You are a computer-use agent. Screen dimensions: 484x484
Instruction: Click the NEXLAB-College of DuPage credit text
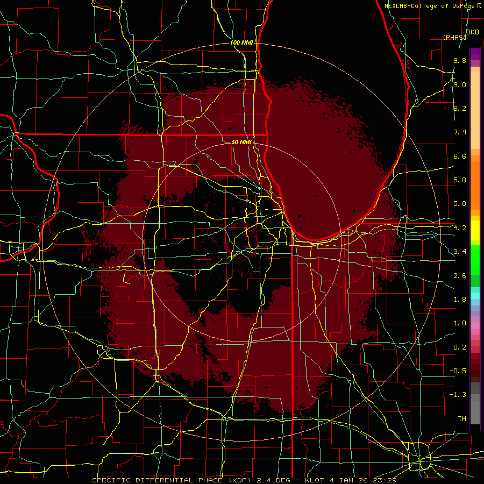tap(430, 6)
